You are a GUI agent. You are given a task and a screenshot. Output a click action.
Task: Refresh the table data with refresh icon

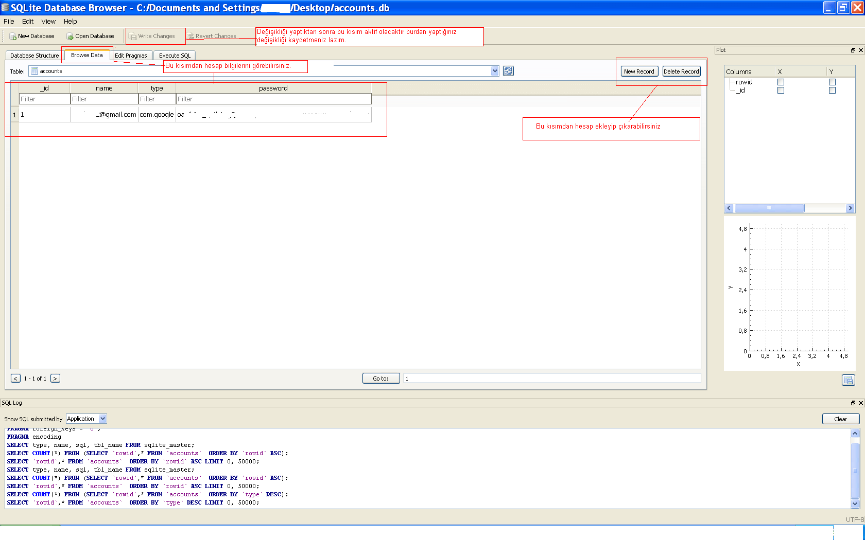click(x=508, y=71)
